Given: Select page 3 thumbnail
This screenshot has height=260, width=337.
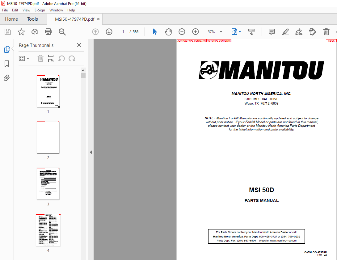Looking at the screenshot, I should [x=48, y=184].
